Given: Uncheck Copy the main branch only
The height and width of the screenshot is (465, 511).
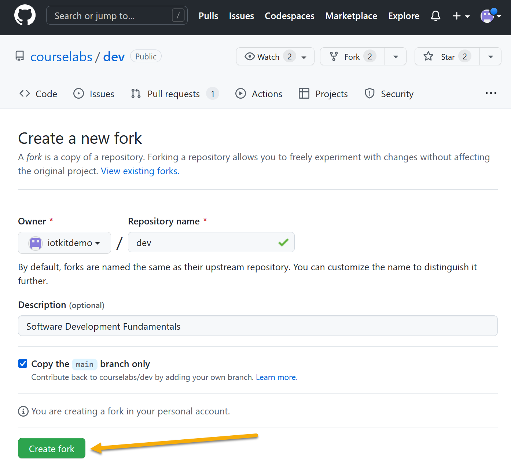Looking at the screenshot, I should (23, 363).
